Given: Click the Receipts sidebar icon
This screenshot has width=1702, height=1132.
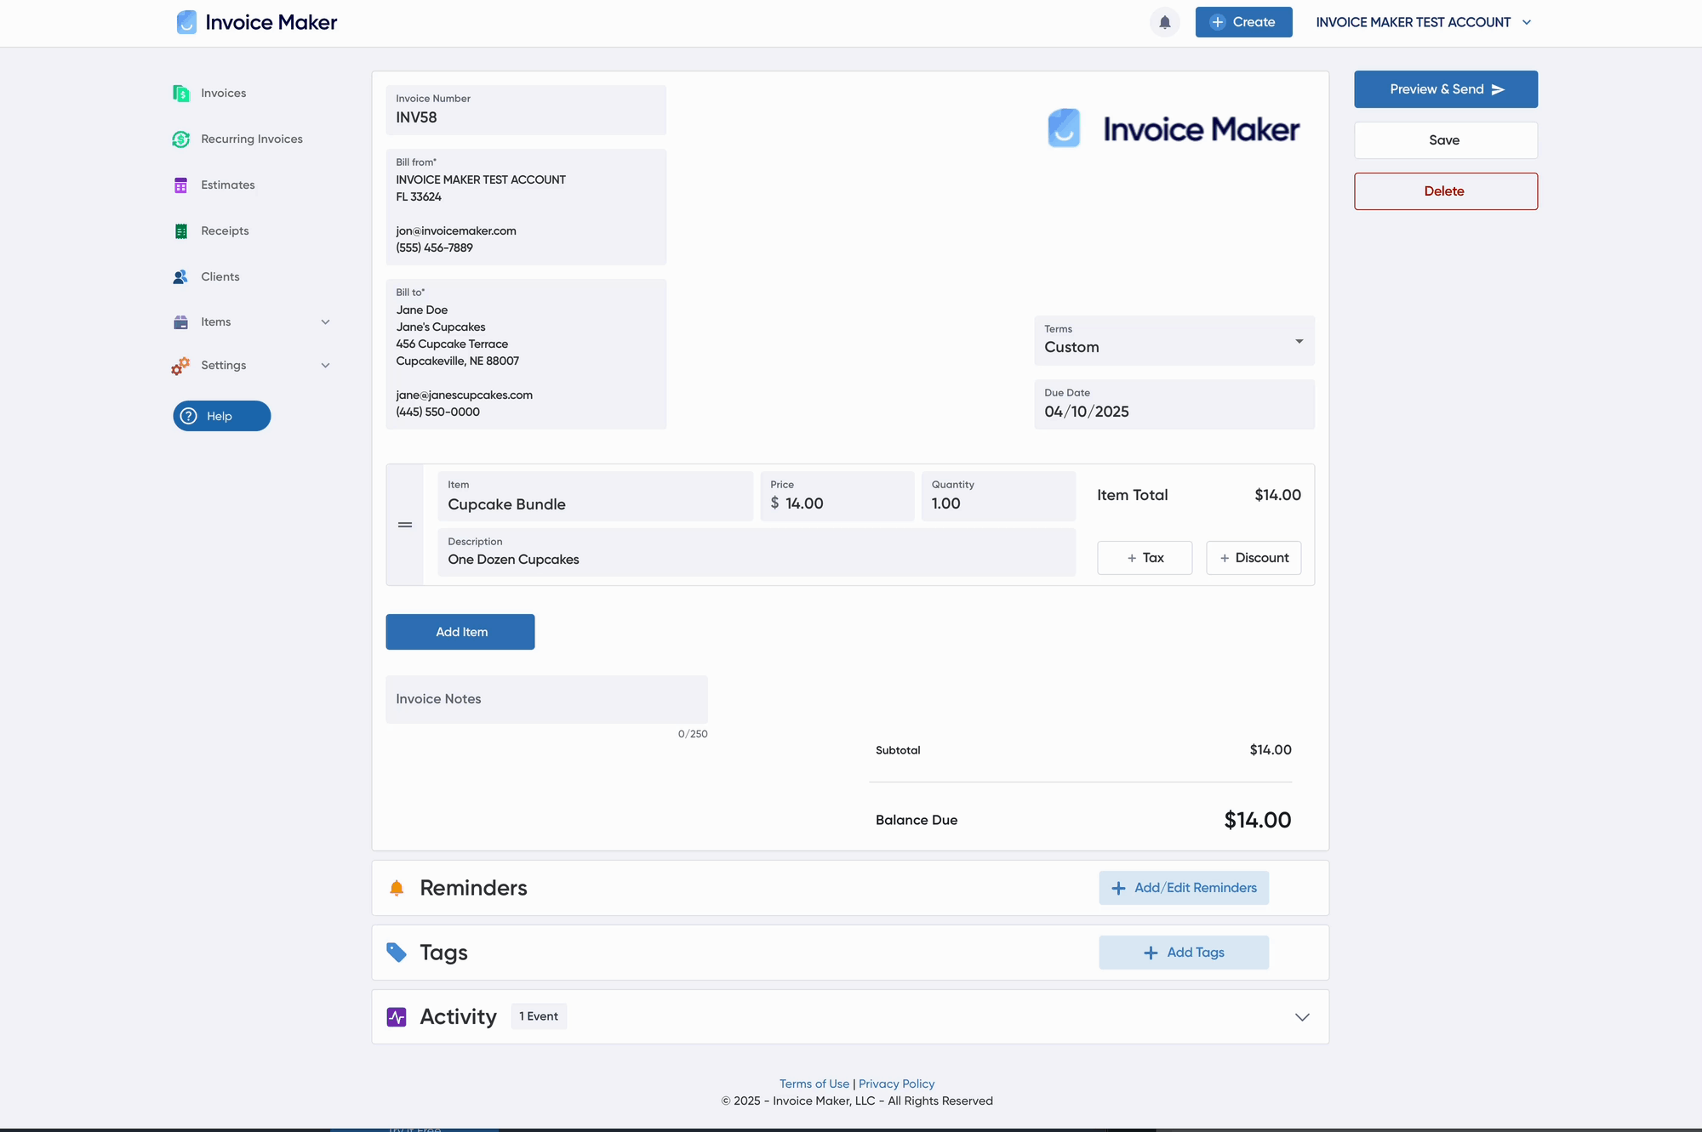Looking at the screenshot, I should coord(180,231).
